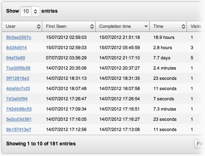Select first seen 14/07/2012 17:09:34 cell

[x=66, y=109]
